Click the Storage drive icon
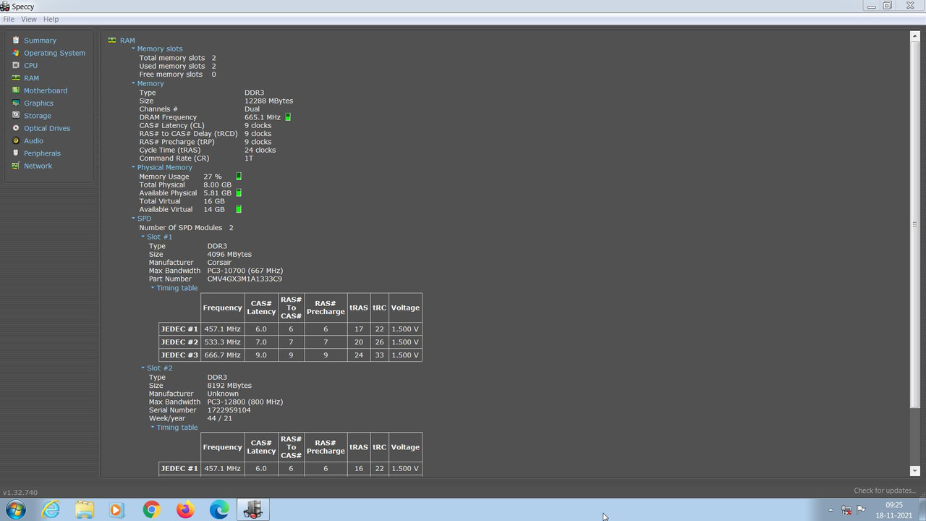This screenshot has height=521, width=926. [16, 116]
